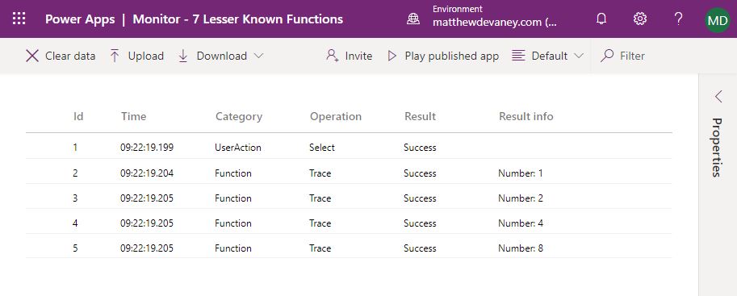Open the settings gear
Viewport: 737px width, 296px height.
(x=639, y=19)
